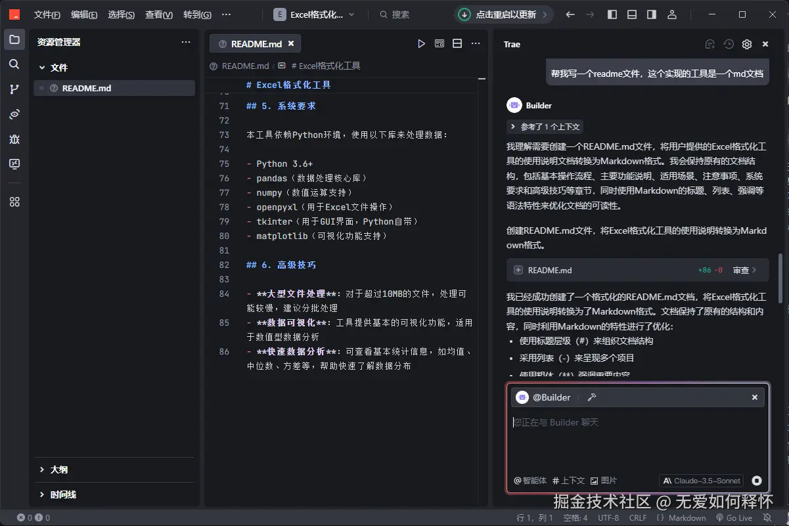This screenshot has height=526, width=789.
Task: Close the README.md editor tab
Action: (291, 44)
